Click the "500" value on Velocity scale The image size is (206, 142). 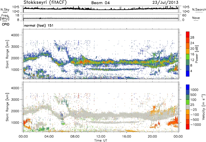pos(193,95)
